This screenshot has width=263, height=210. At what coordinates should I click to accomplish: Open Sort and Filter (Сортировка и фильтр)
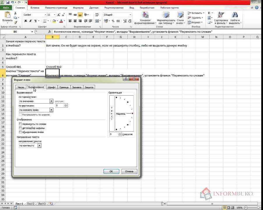[x=221, y=18]
